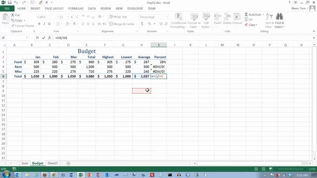Viewport: 317px width, 178px height.
Task: Expand the font size dropdown
Action: (x=68, y=17)
